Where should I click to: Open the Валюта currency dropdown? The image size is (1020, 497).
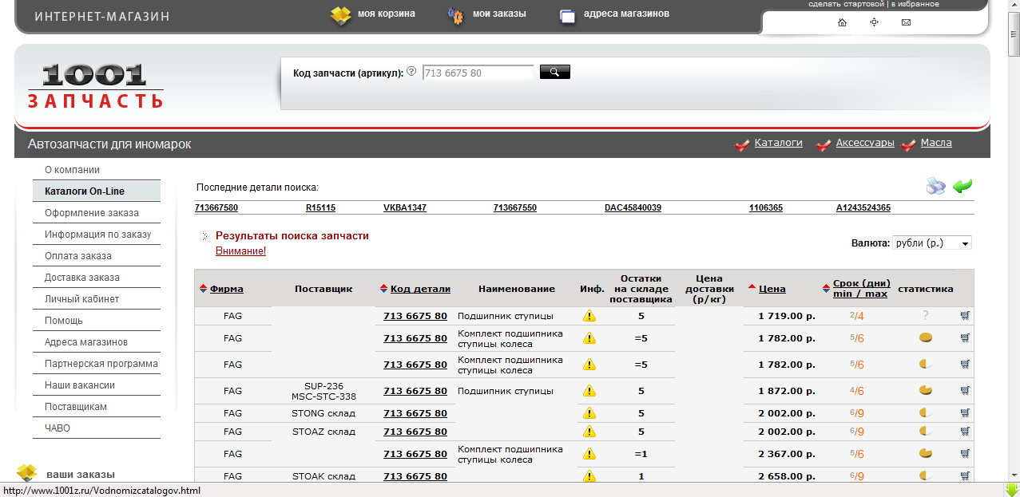(932, 243)
